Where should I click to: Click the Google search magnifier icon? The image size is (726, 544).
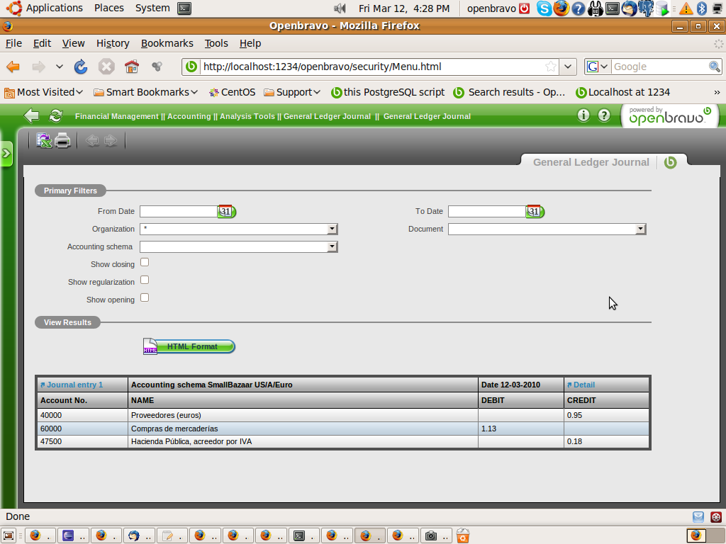click(715, 67)
